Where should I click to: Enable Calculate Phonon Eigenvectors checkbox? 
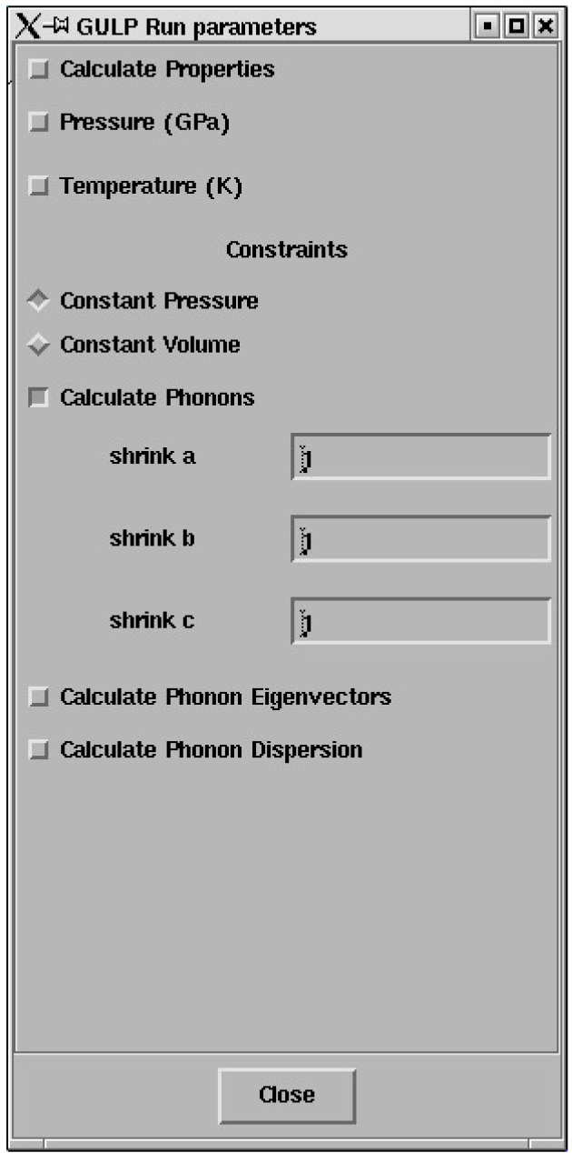pyautogui.click(x=39, y=697)
